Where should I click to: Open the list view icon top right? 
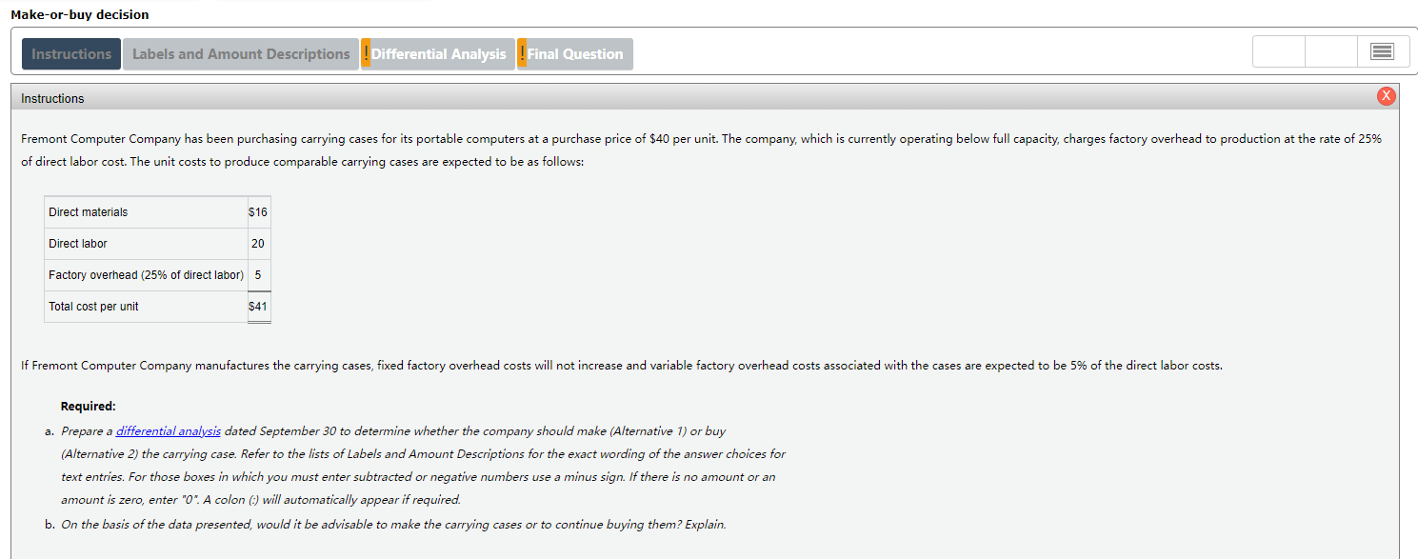[x=1382, y=51]
